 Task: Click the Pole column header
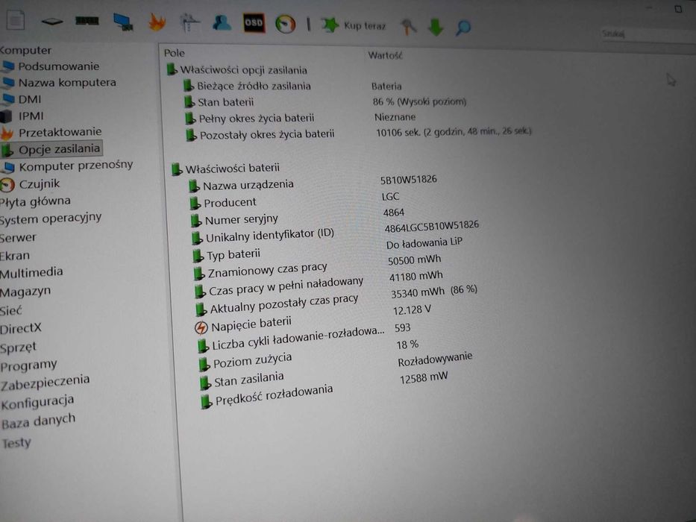coord(175,53)
